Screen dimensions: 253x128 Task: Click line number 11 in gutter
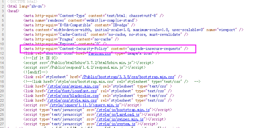2,49
